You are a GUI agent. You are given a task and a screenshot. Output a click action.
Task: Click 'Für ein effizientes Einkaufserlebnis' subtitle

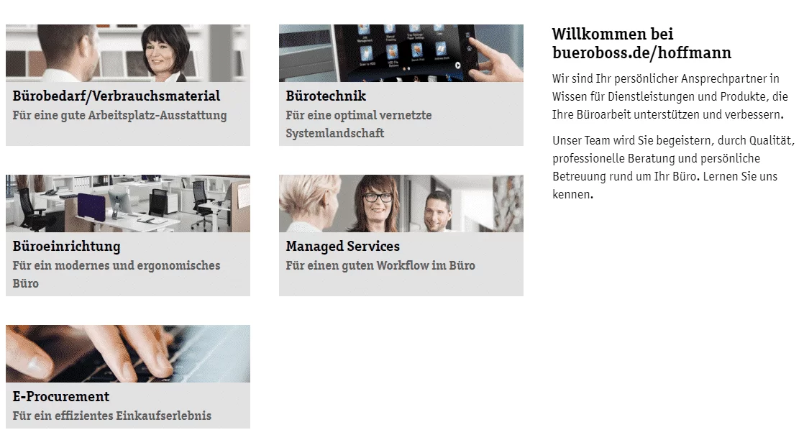point(111,416)
